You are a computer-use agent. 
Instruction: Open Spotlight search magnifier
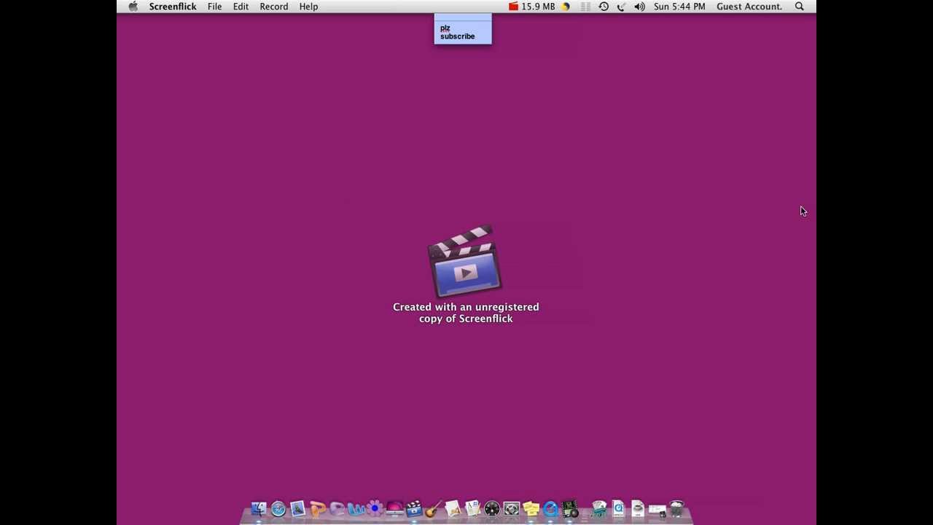coord(800,7)
